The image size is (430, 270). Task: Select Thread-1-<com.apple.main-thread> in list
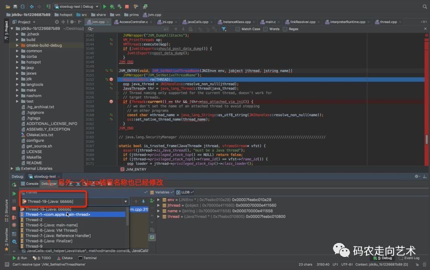[x=72, y=214]
